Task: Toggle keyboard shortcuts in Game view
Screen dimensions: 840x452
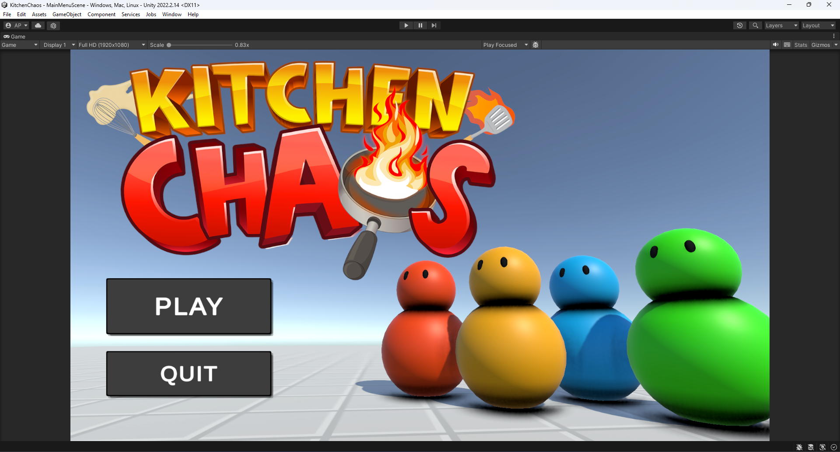Action: pyautogui.click(x=787, y=45)
